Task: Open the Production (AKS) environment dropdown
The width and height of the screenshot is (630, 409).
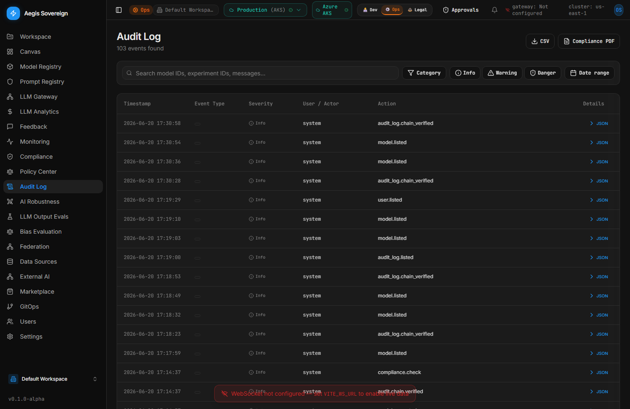Action: (265, 10)
